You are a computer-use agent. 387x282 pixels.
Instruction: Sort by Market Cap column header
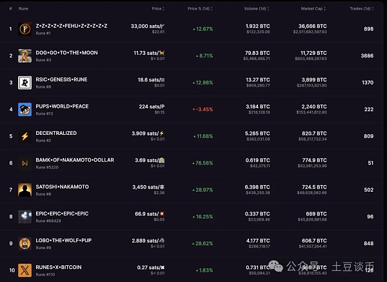click(315, 8)
